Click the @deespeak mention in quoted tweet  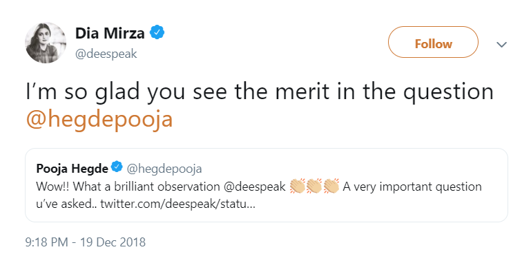click(255, 187)
